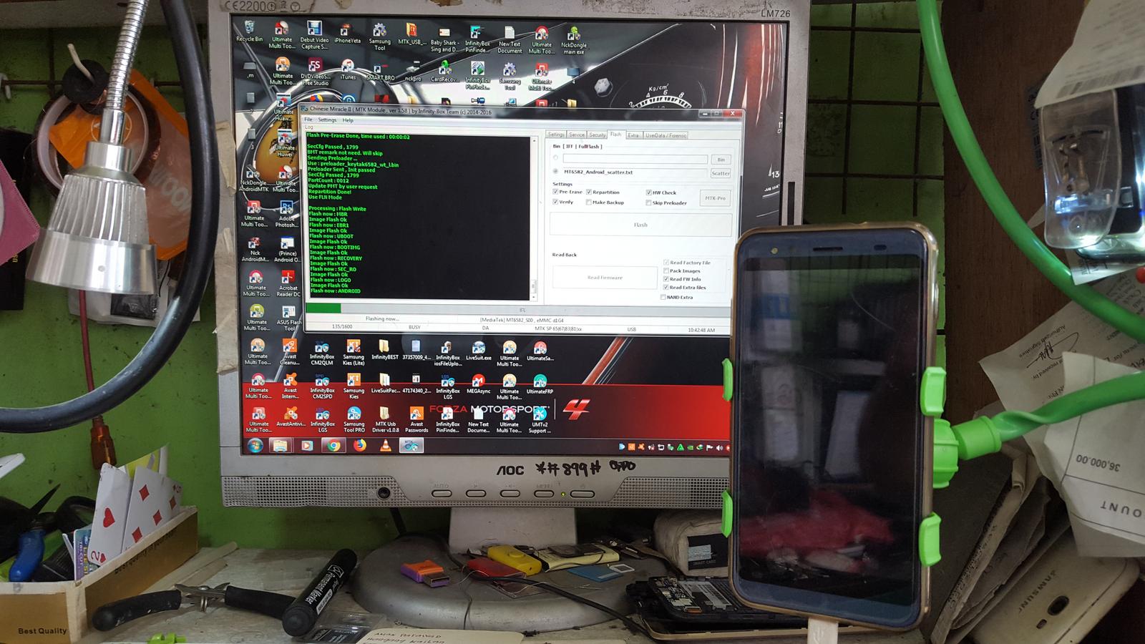Viewport: 1145px width, 644px height.
Task: Open the File menu in Chinese Miracle
Action: pos(308,120)
